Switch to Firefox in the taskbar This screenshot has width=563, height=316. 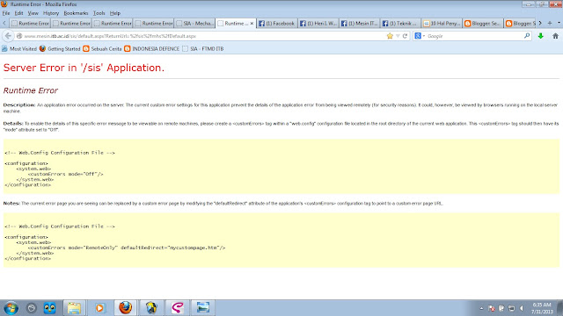coord(125,308)
